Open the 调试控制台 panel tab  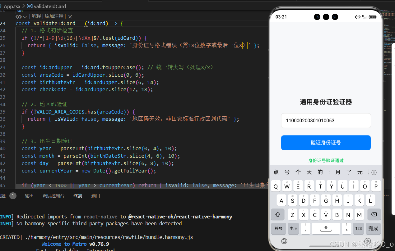(53, 196)
